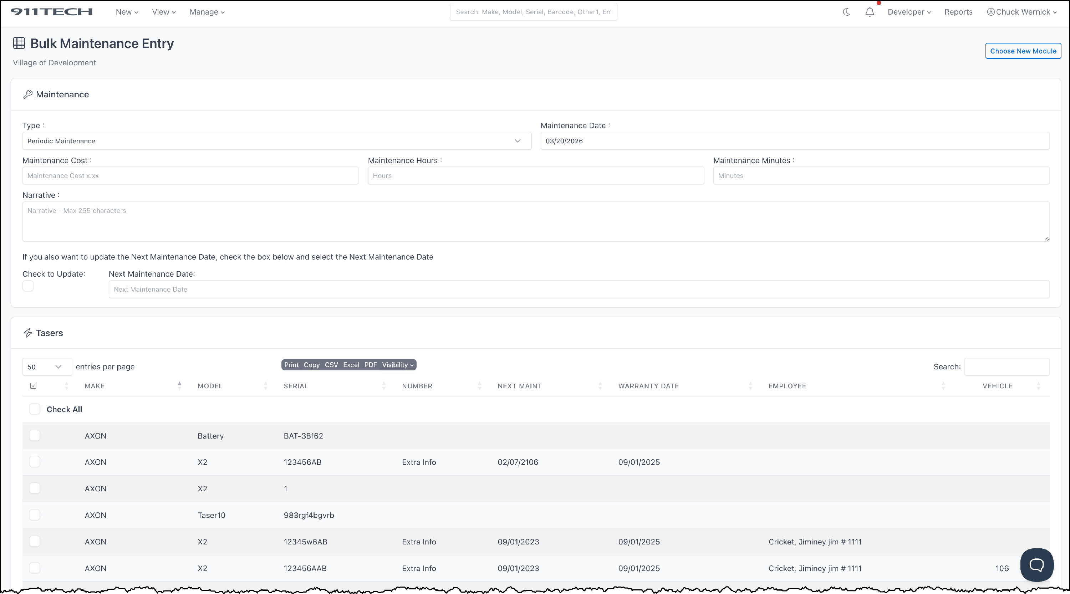Viewport: 1070px width, 594px height.
Task: Open the View menu
Action: pos(164,12)
